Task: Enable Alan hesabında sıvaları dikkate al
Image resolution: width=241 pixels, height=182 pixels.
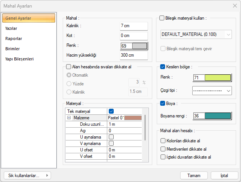Action: pos(68,67)
